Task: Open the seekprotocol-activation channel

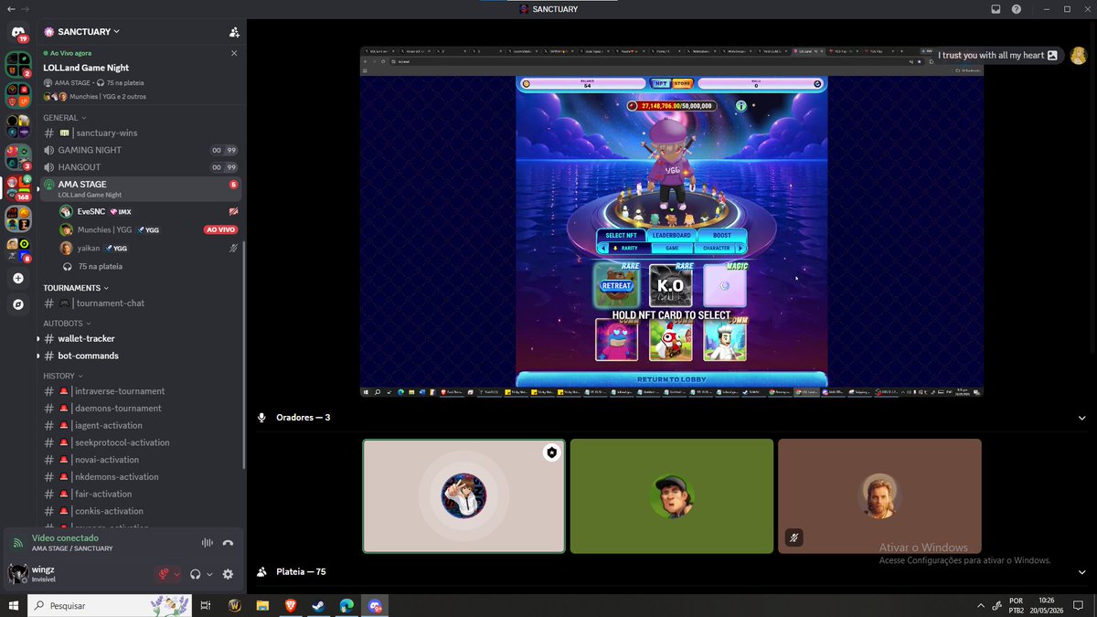Action: [141, 442]
